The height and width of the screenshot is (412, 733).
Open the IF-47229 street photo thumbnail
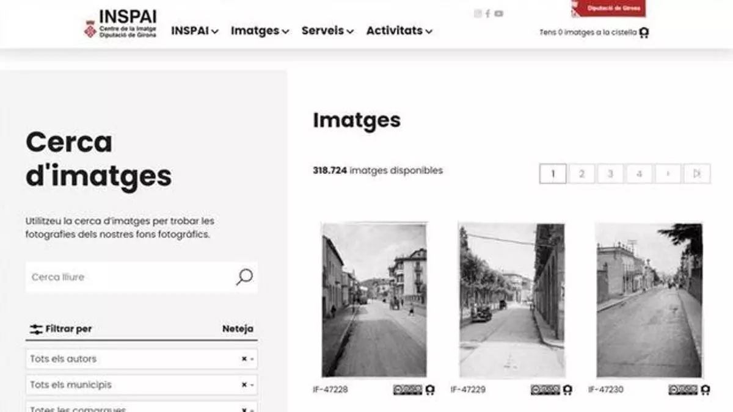(x=512, y=300)
